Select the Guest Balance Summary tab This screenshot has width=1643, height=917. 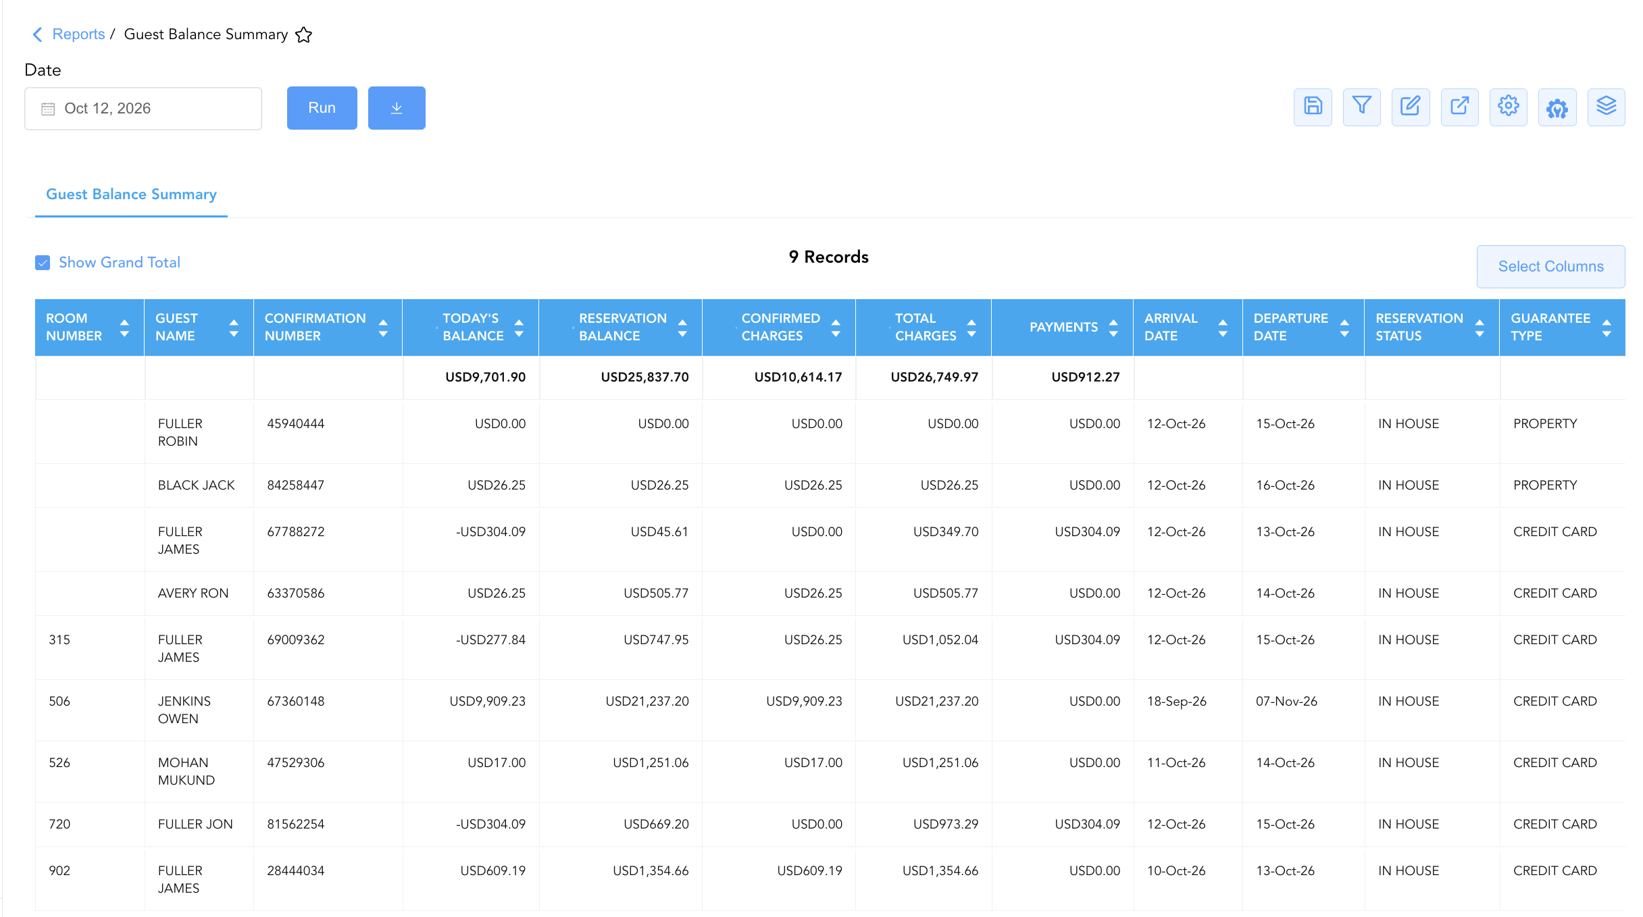131,194
